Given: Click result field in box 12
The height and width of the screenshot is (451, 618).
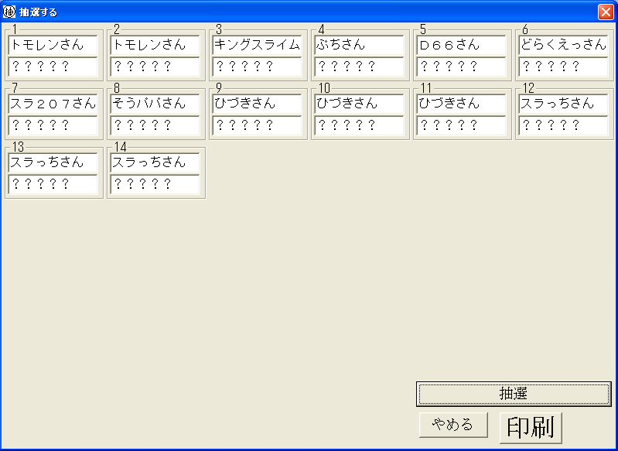Looking at the screenshot, I should (x=563, y=126).
